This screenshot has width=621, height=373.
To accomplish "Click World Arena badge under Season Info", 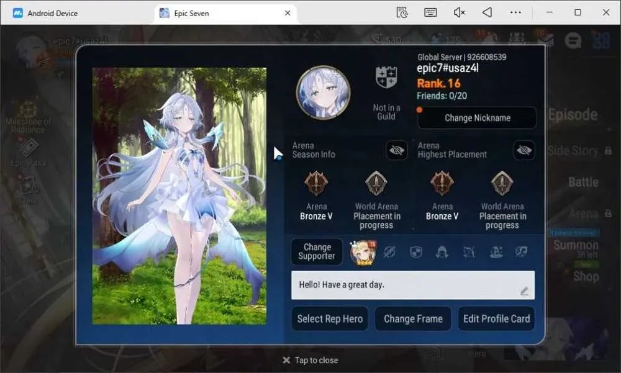I will click(376, 183).
